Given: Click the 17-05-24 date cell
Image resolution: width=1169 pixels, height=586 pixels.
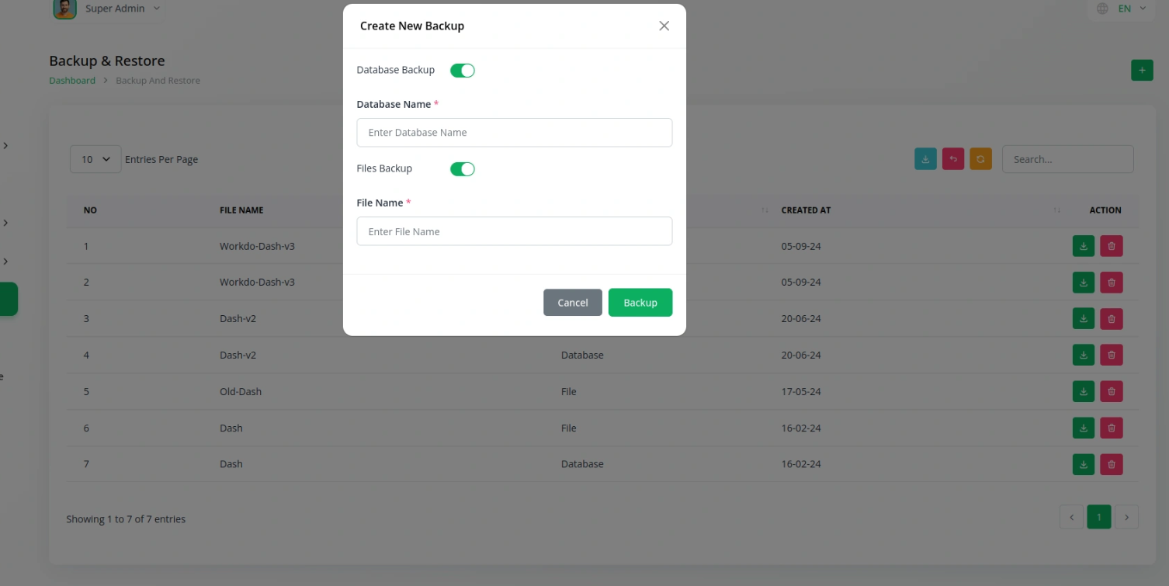Looking at the screenshot, I should 801,392.
